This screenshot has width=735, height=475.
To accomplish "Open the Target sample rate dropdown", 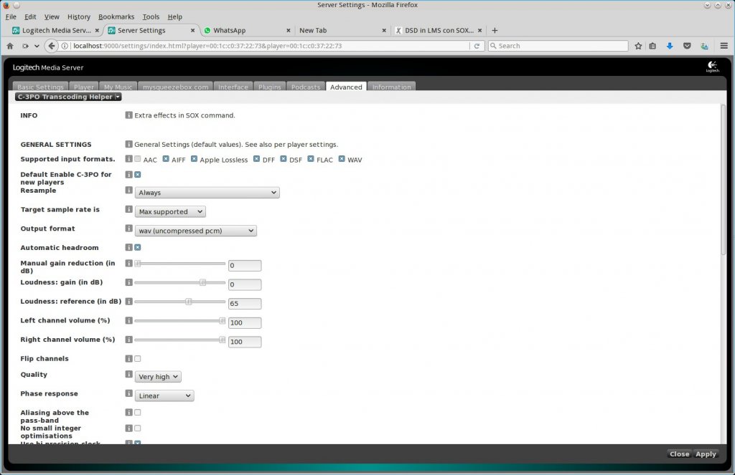I will point(169,212).
